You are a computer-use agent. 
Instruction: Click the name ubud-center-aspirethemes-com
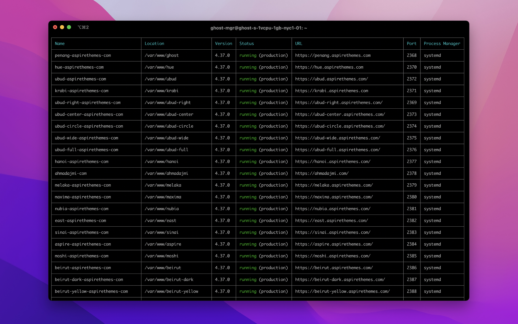pyautogui.click(x=89, y=114)
